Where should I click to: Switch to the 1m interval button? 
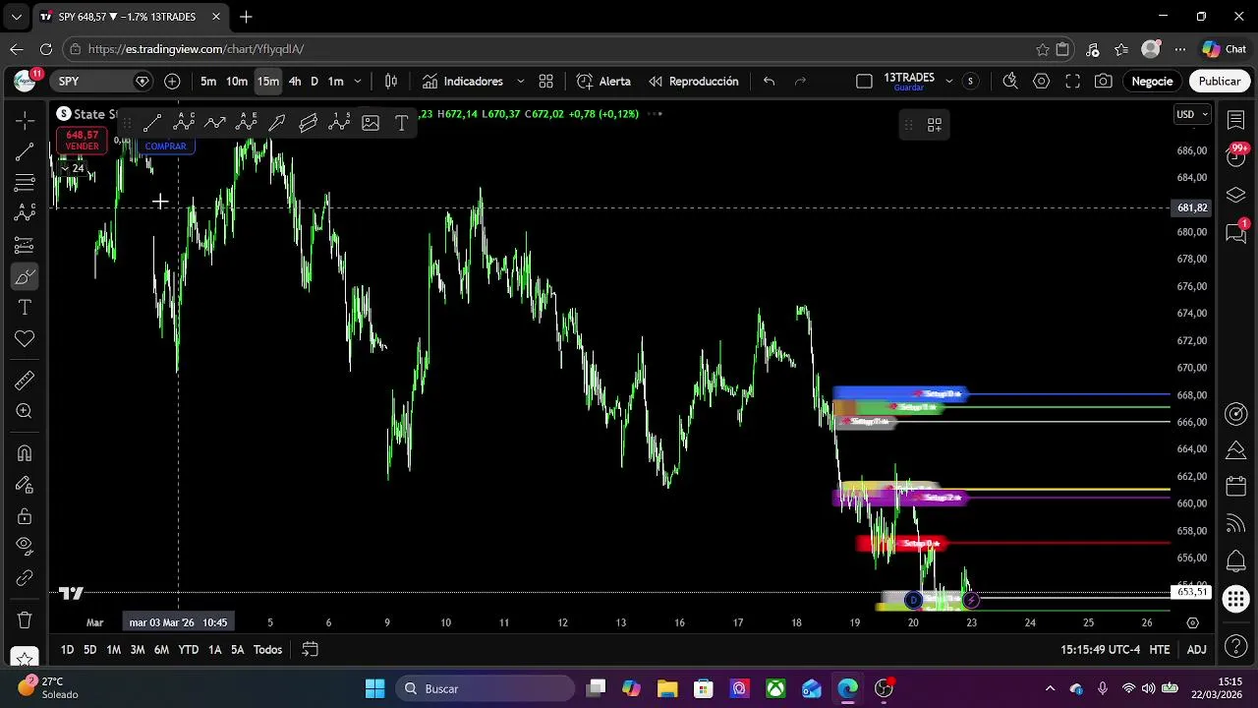pos(336,82)
